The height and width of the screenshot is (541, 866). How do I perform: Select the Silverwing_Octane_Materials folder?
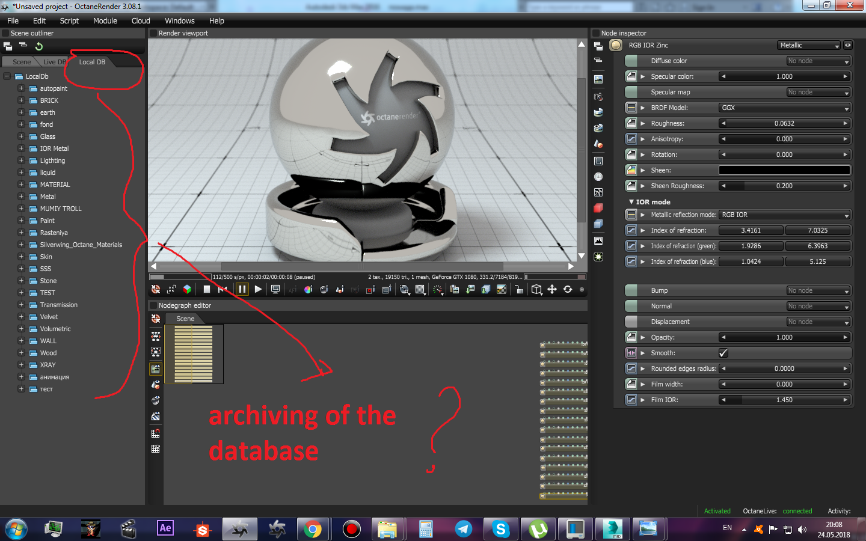pyautogui.click(x=81, y=245)
